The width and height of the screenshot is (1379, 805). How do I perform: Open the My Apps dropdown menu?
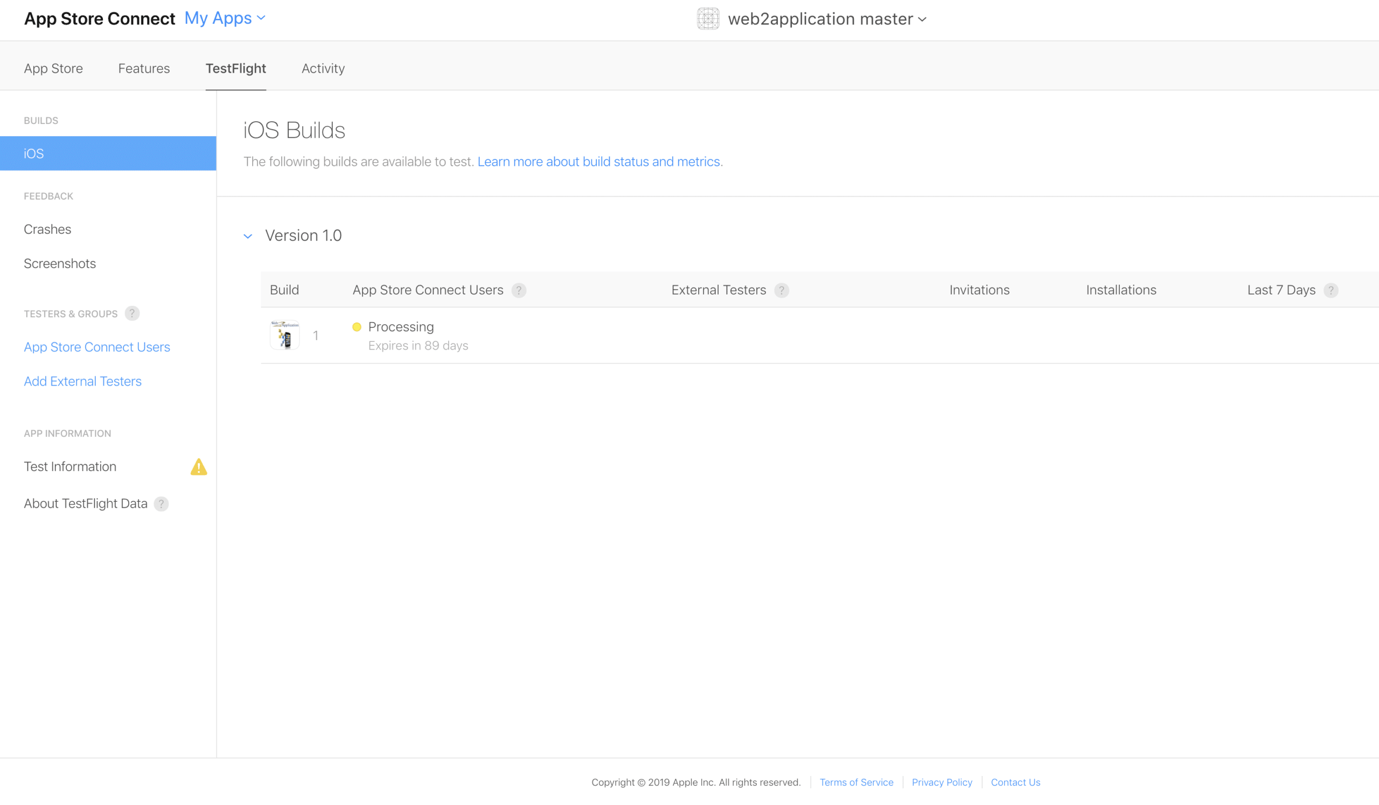coord(225,18)
